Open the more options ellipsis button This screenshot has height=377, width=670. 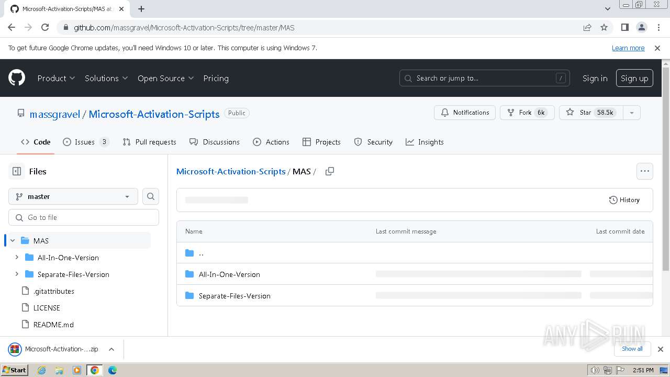(x=645, y=171)
